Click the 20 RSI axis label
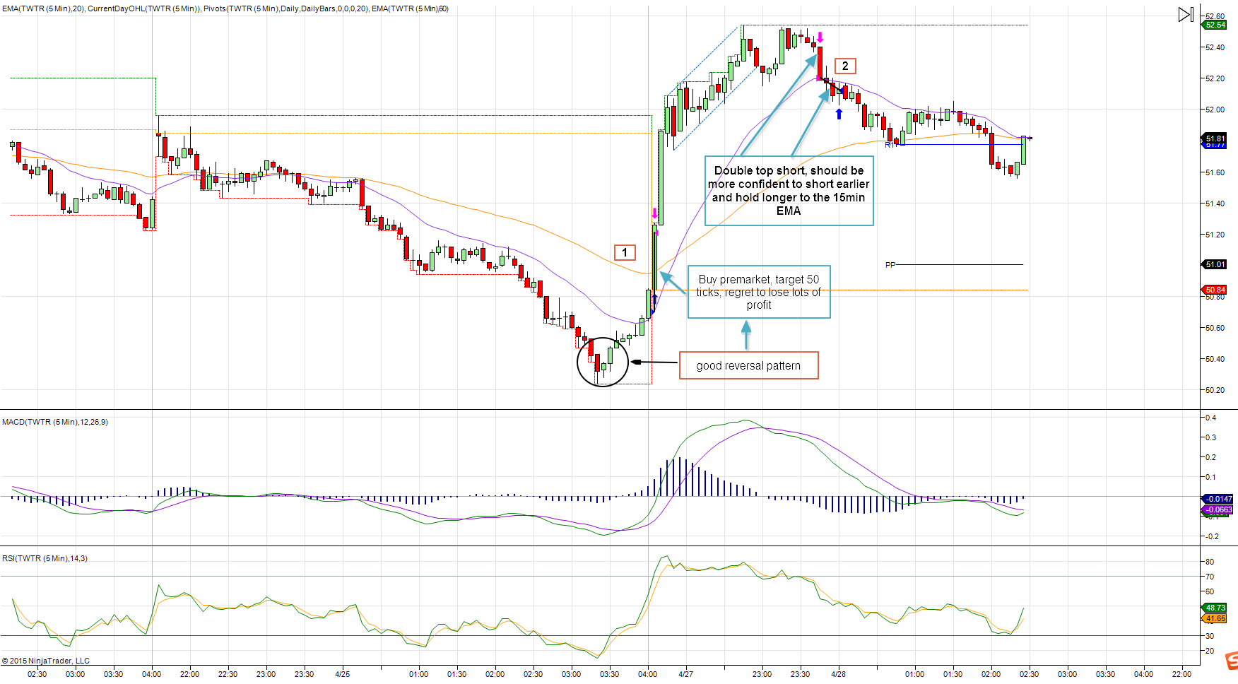The width and height of the screenshot is (1238, 684). point(1210,651)
